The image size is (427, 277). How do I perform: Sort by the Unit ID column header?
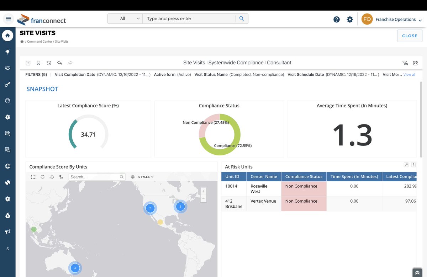click(x=234, y=176)
